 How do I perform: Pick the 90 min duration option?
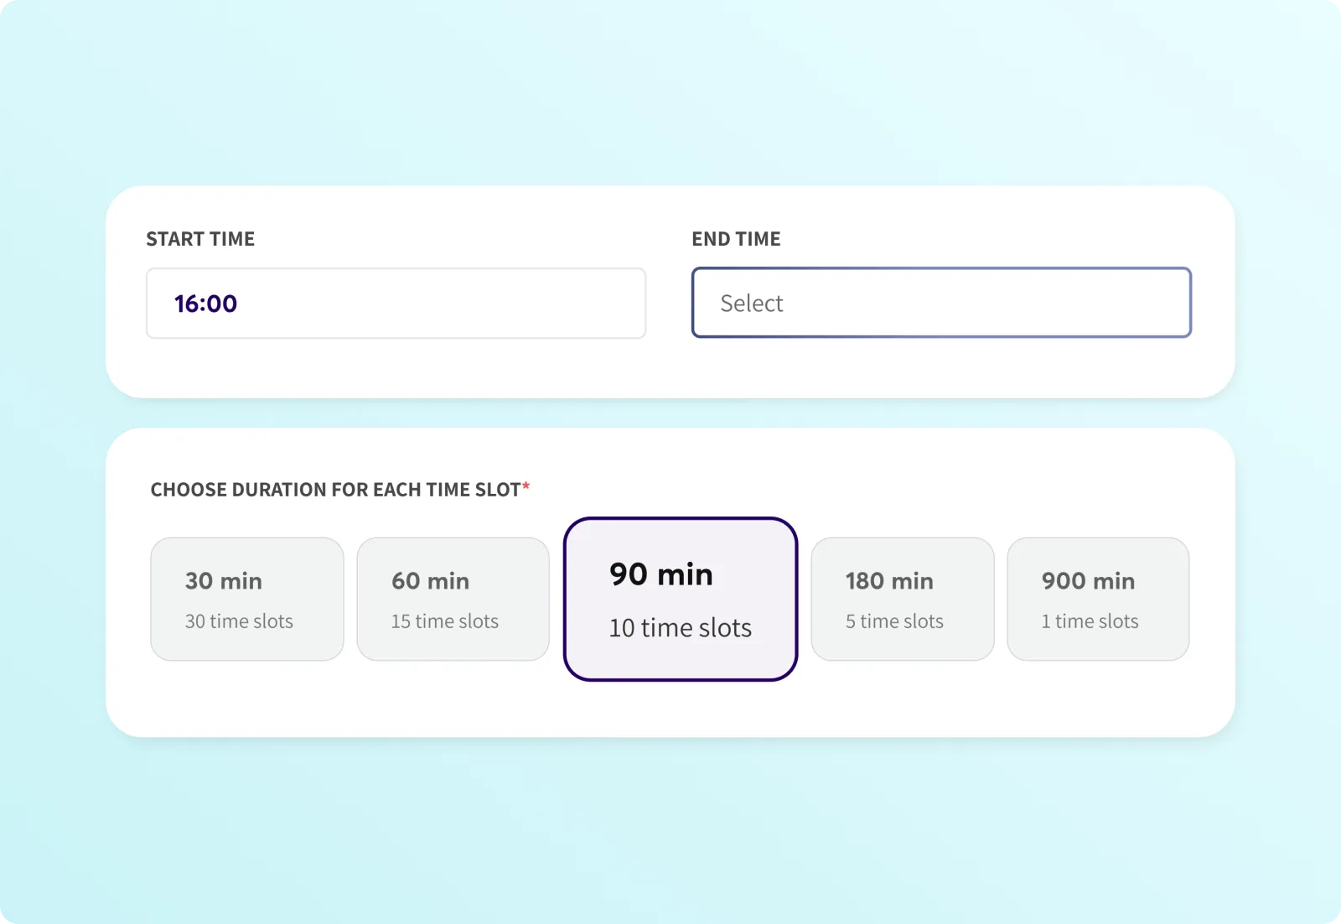pyautogui.click(x=680, y=599)
